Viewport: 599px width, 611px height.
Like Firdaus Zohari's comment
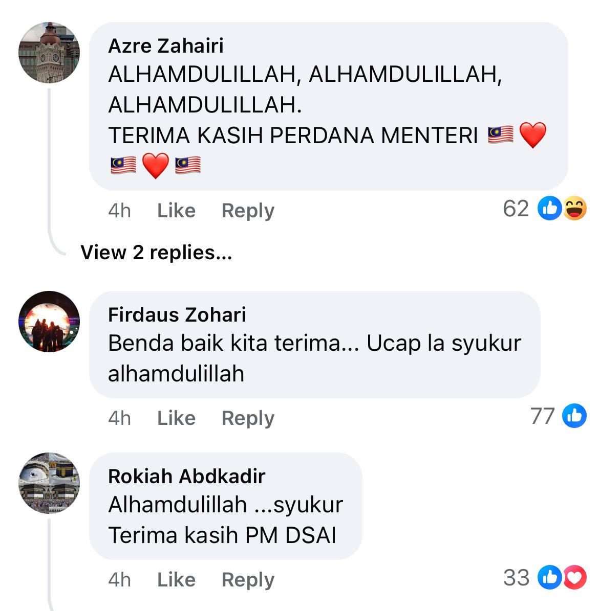click(x=177, y=418)
